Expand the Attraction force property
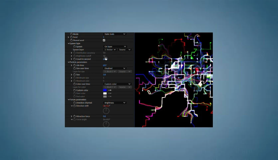This screenshot has width=278, height=160. [x=71, y=116]
